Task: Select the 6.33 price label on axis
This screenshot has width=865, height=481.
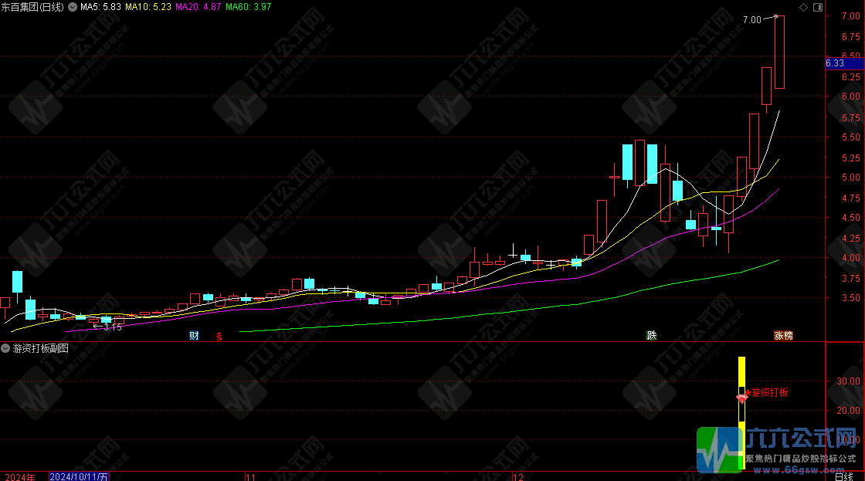Action: coord(834,64)
